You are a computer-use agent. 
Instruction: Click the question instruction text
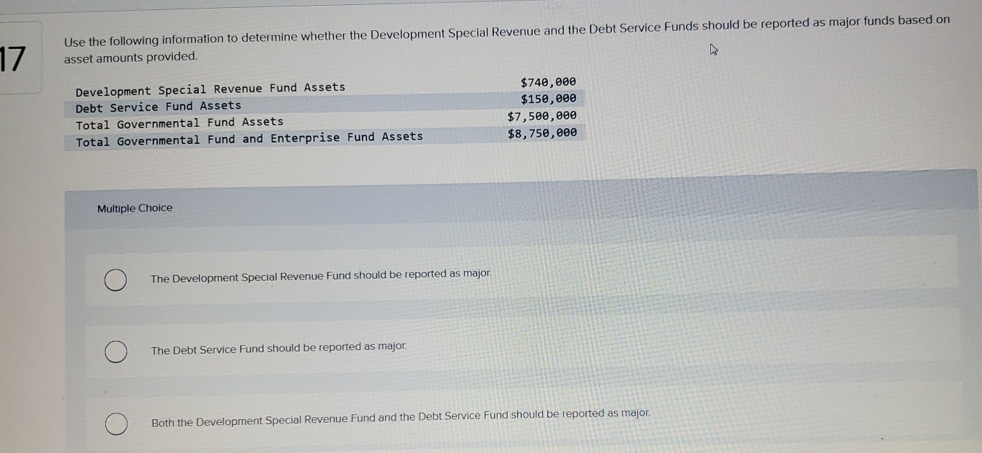coord(505,40)
